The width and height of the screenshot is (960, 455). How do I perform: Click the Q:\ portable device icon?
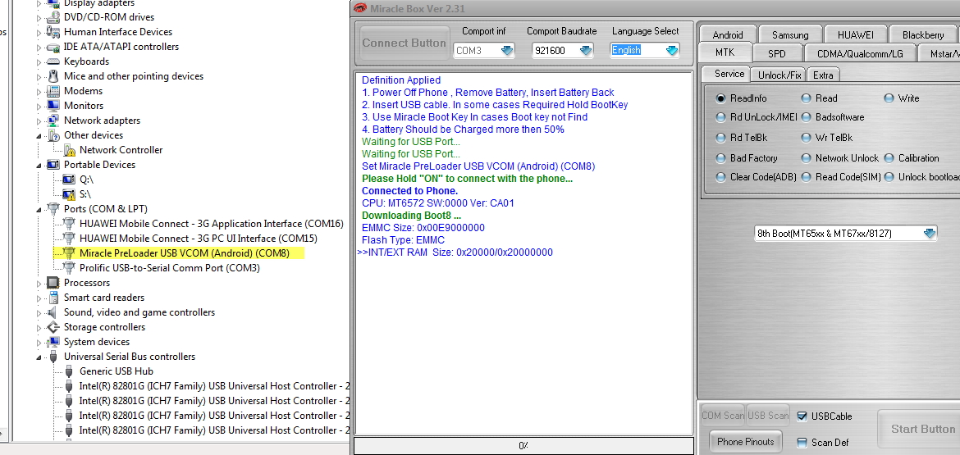pos(69,180)
